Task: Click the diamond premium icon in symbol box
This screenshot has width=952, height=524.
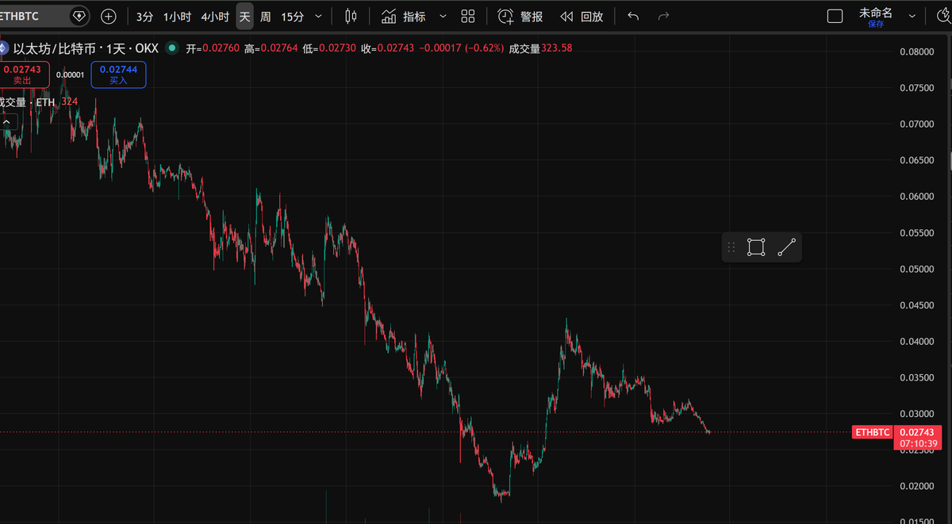Action: coord(78,16)
